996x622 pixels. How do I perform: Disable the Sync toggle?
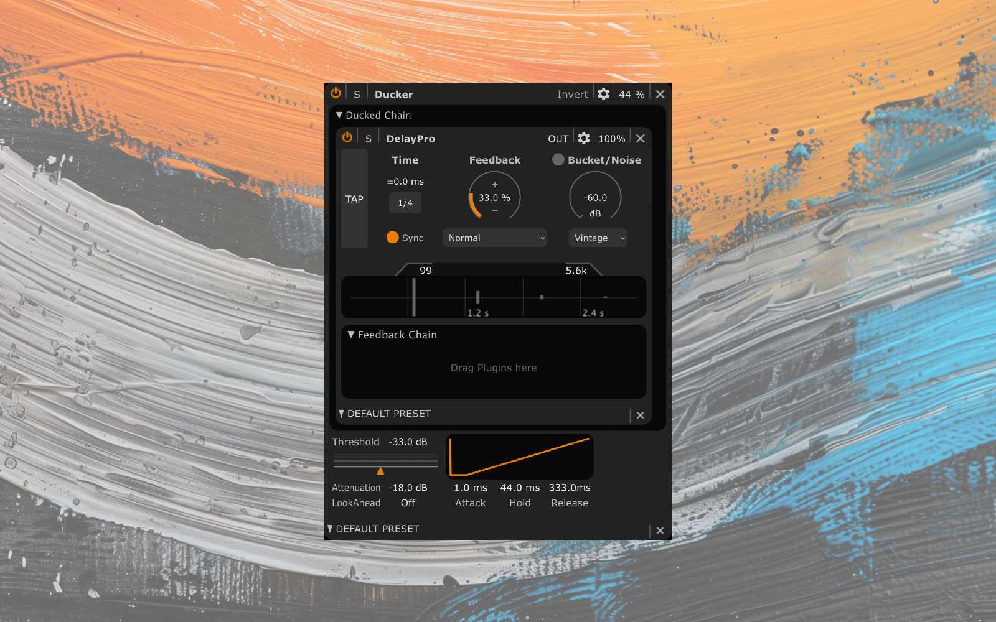click(x=392, y=238)
